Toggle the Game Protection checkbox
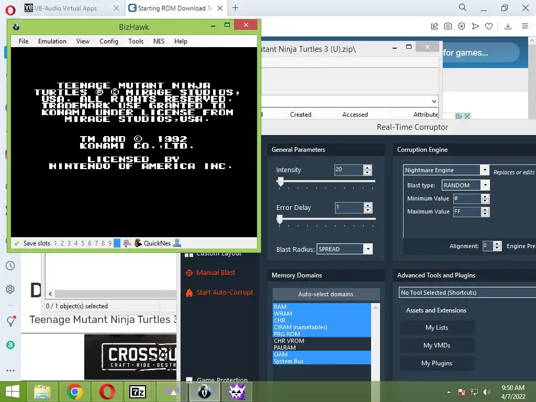The width and height of the screenshot is (536, 402). [x=189, y=379]
